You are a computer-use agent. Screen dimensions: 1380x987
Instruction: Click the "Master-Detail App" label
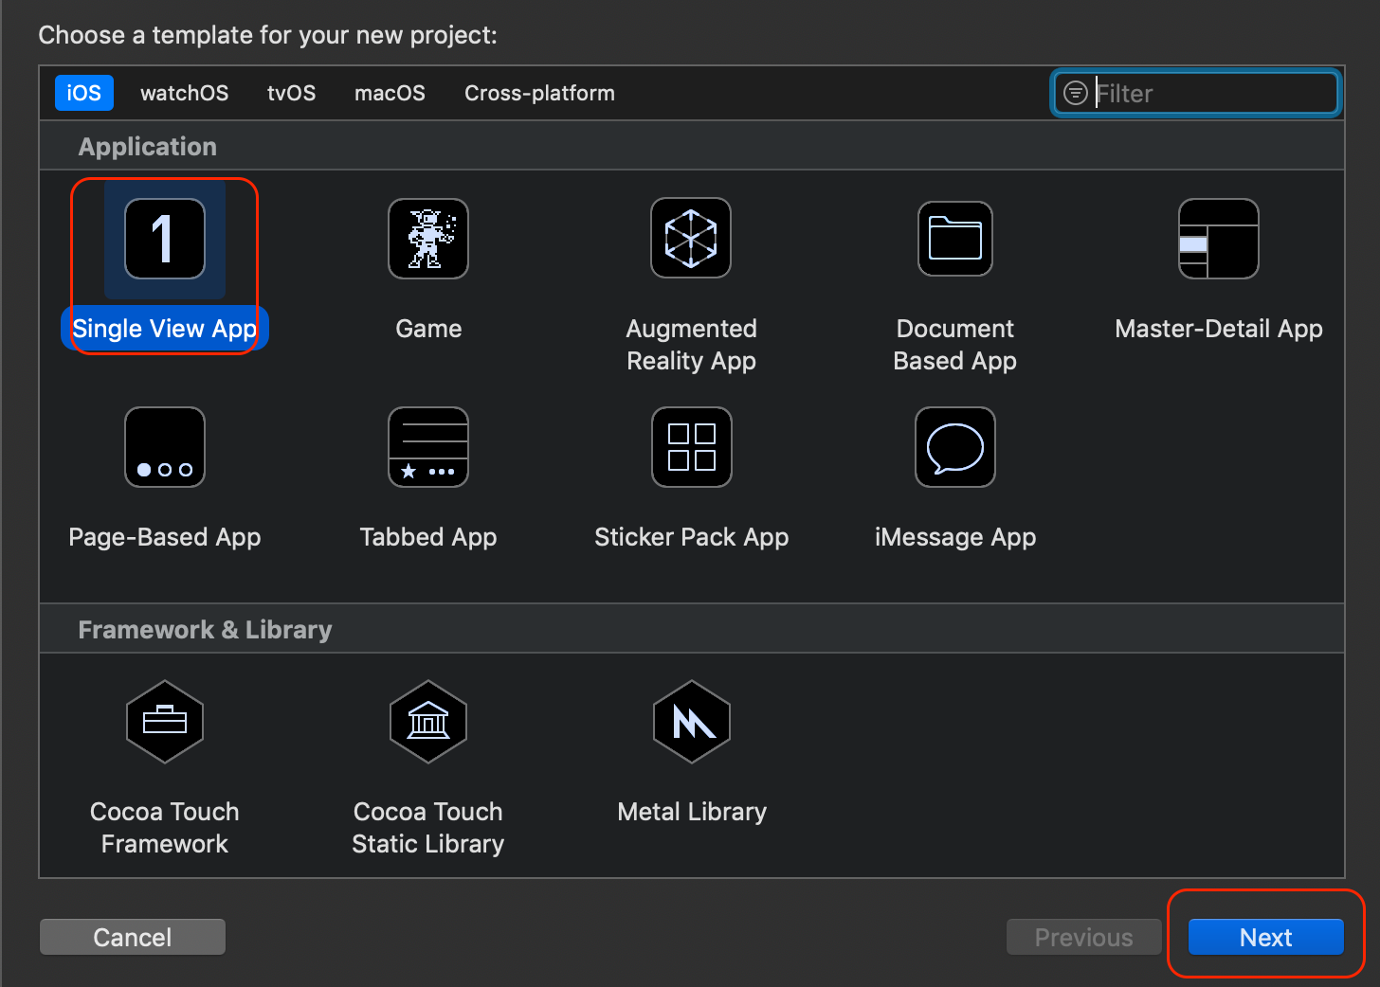1219,329
